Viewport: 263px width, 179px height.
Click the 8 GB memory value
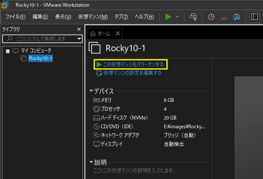(x=169, y=100)
